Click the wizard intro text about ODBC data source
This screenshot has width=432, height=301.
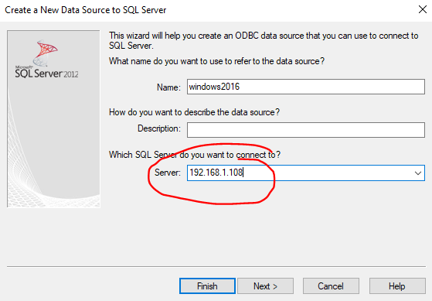point(264,40)
